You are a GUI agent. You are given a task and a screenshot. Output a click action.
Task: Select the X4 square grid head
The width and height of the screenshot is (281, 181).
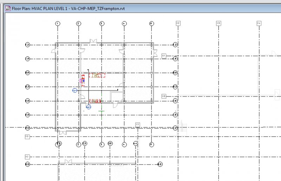pos(259,23)
